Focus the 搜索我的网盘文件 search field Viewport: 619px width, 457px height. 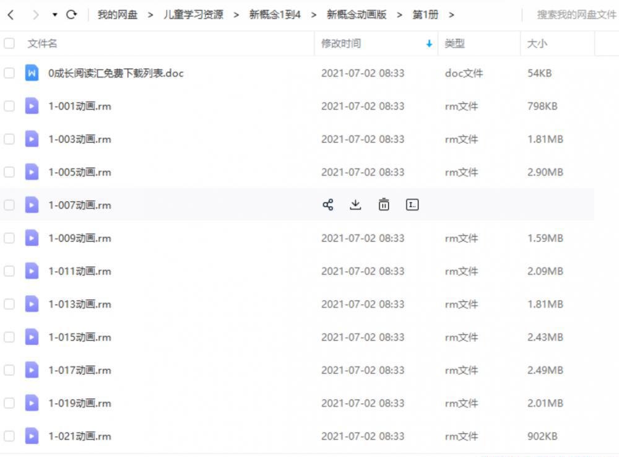(576, 15)
